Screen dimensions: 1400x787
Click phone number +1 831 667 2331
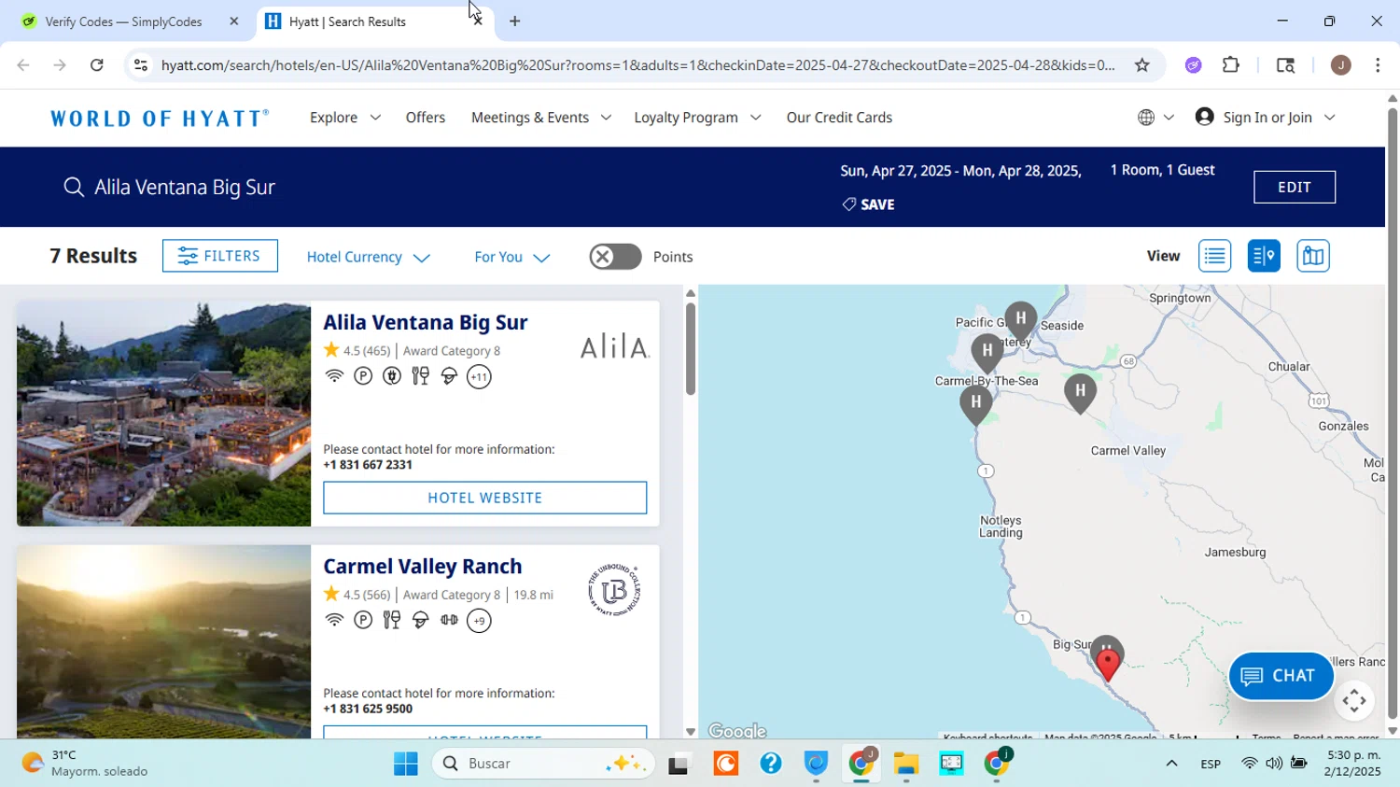pyautogui.click(x=368, y=465)
